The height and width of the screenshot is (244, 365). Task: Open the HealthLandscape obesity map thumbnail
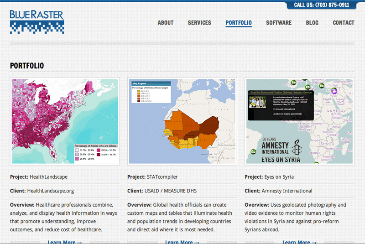[65, 121]
